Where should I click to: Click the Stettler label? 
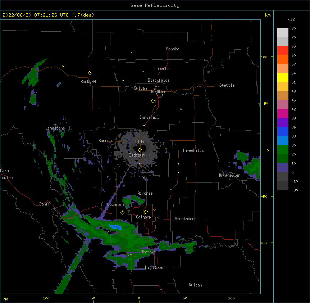[228, 85]
